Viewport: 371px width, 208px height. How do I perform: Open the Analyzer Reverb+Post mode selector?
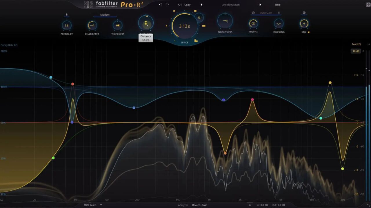199,205
